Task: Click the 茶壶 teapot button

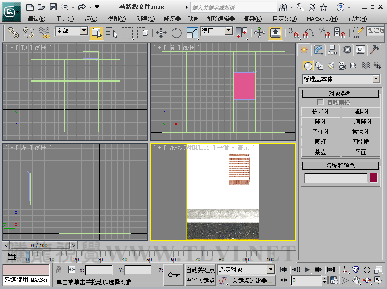Action: pyautogui.click(x=320, y=152)
